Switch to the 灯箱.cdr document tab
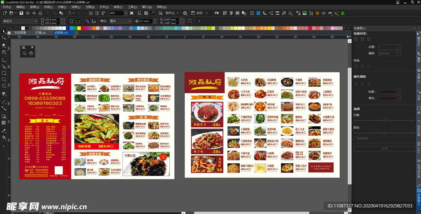The image size is (421, 214). 40,33
